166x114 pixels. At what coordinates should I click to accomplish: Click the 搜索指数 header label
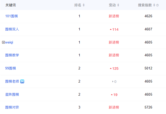[x=145, y=5]
